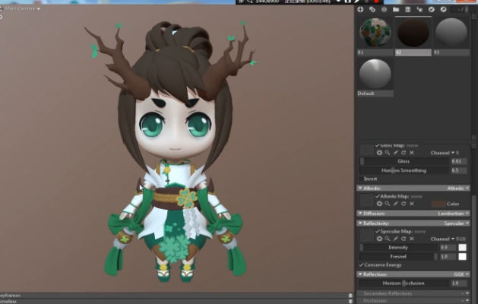Click the first circular wrench icon in material toolbar
478x304 pixels.
(x=432, y=9)
